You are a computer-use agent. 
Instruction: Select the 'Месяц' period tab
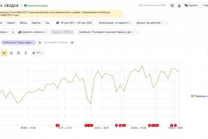(23, 23)
